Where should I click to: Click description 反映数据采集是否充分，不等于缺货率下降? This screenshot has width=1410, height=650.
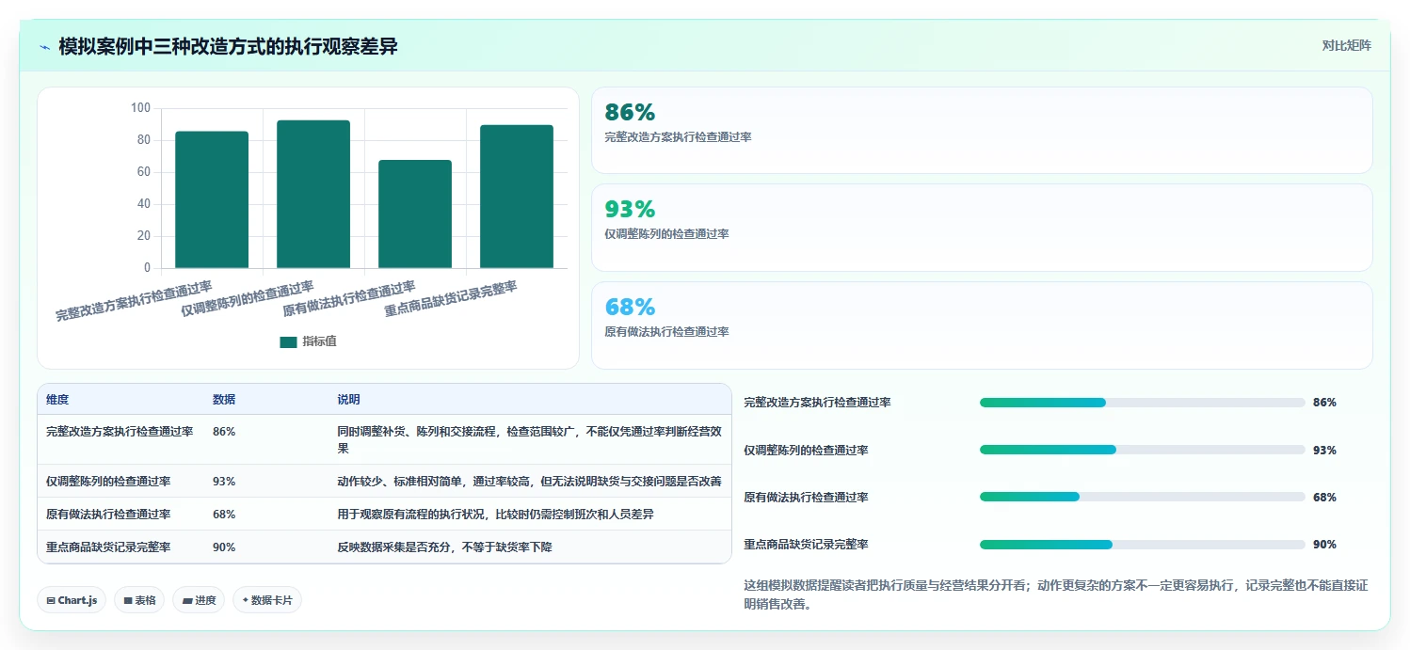(444, 547)
